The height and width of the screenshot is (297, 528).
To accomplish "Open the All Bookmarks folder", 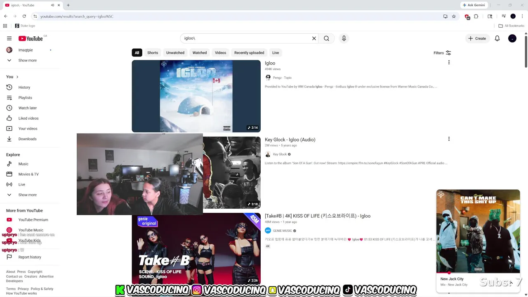I will [x=511, y=26].
